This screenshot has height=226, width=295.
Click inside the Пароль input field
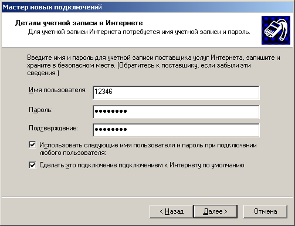[x=176, y=112]
